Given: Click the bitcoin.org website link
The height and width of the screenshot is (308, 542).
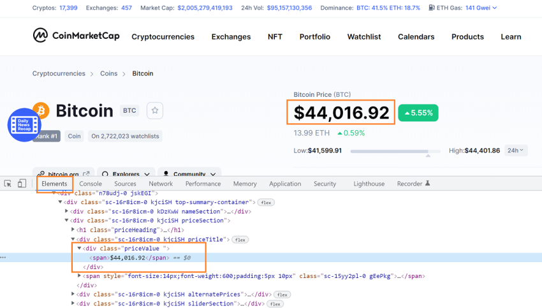Looking at the screenshot, I should (x=64, y=173).
